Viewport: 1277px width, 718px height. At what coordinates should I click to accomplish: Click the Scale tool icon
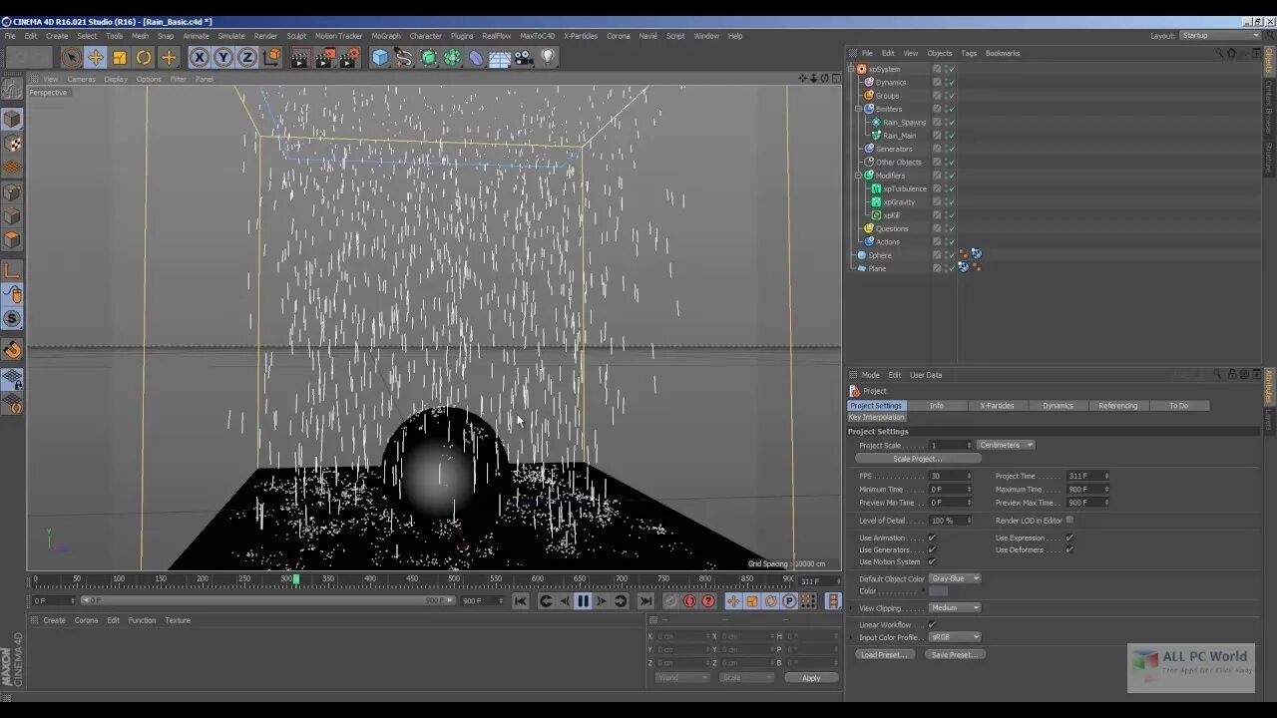click(x=120, y=58)
